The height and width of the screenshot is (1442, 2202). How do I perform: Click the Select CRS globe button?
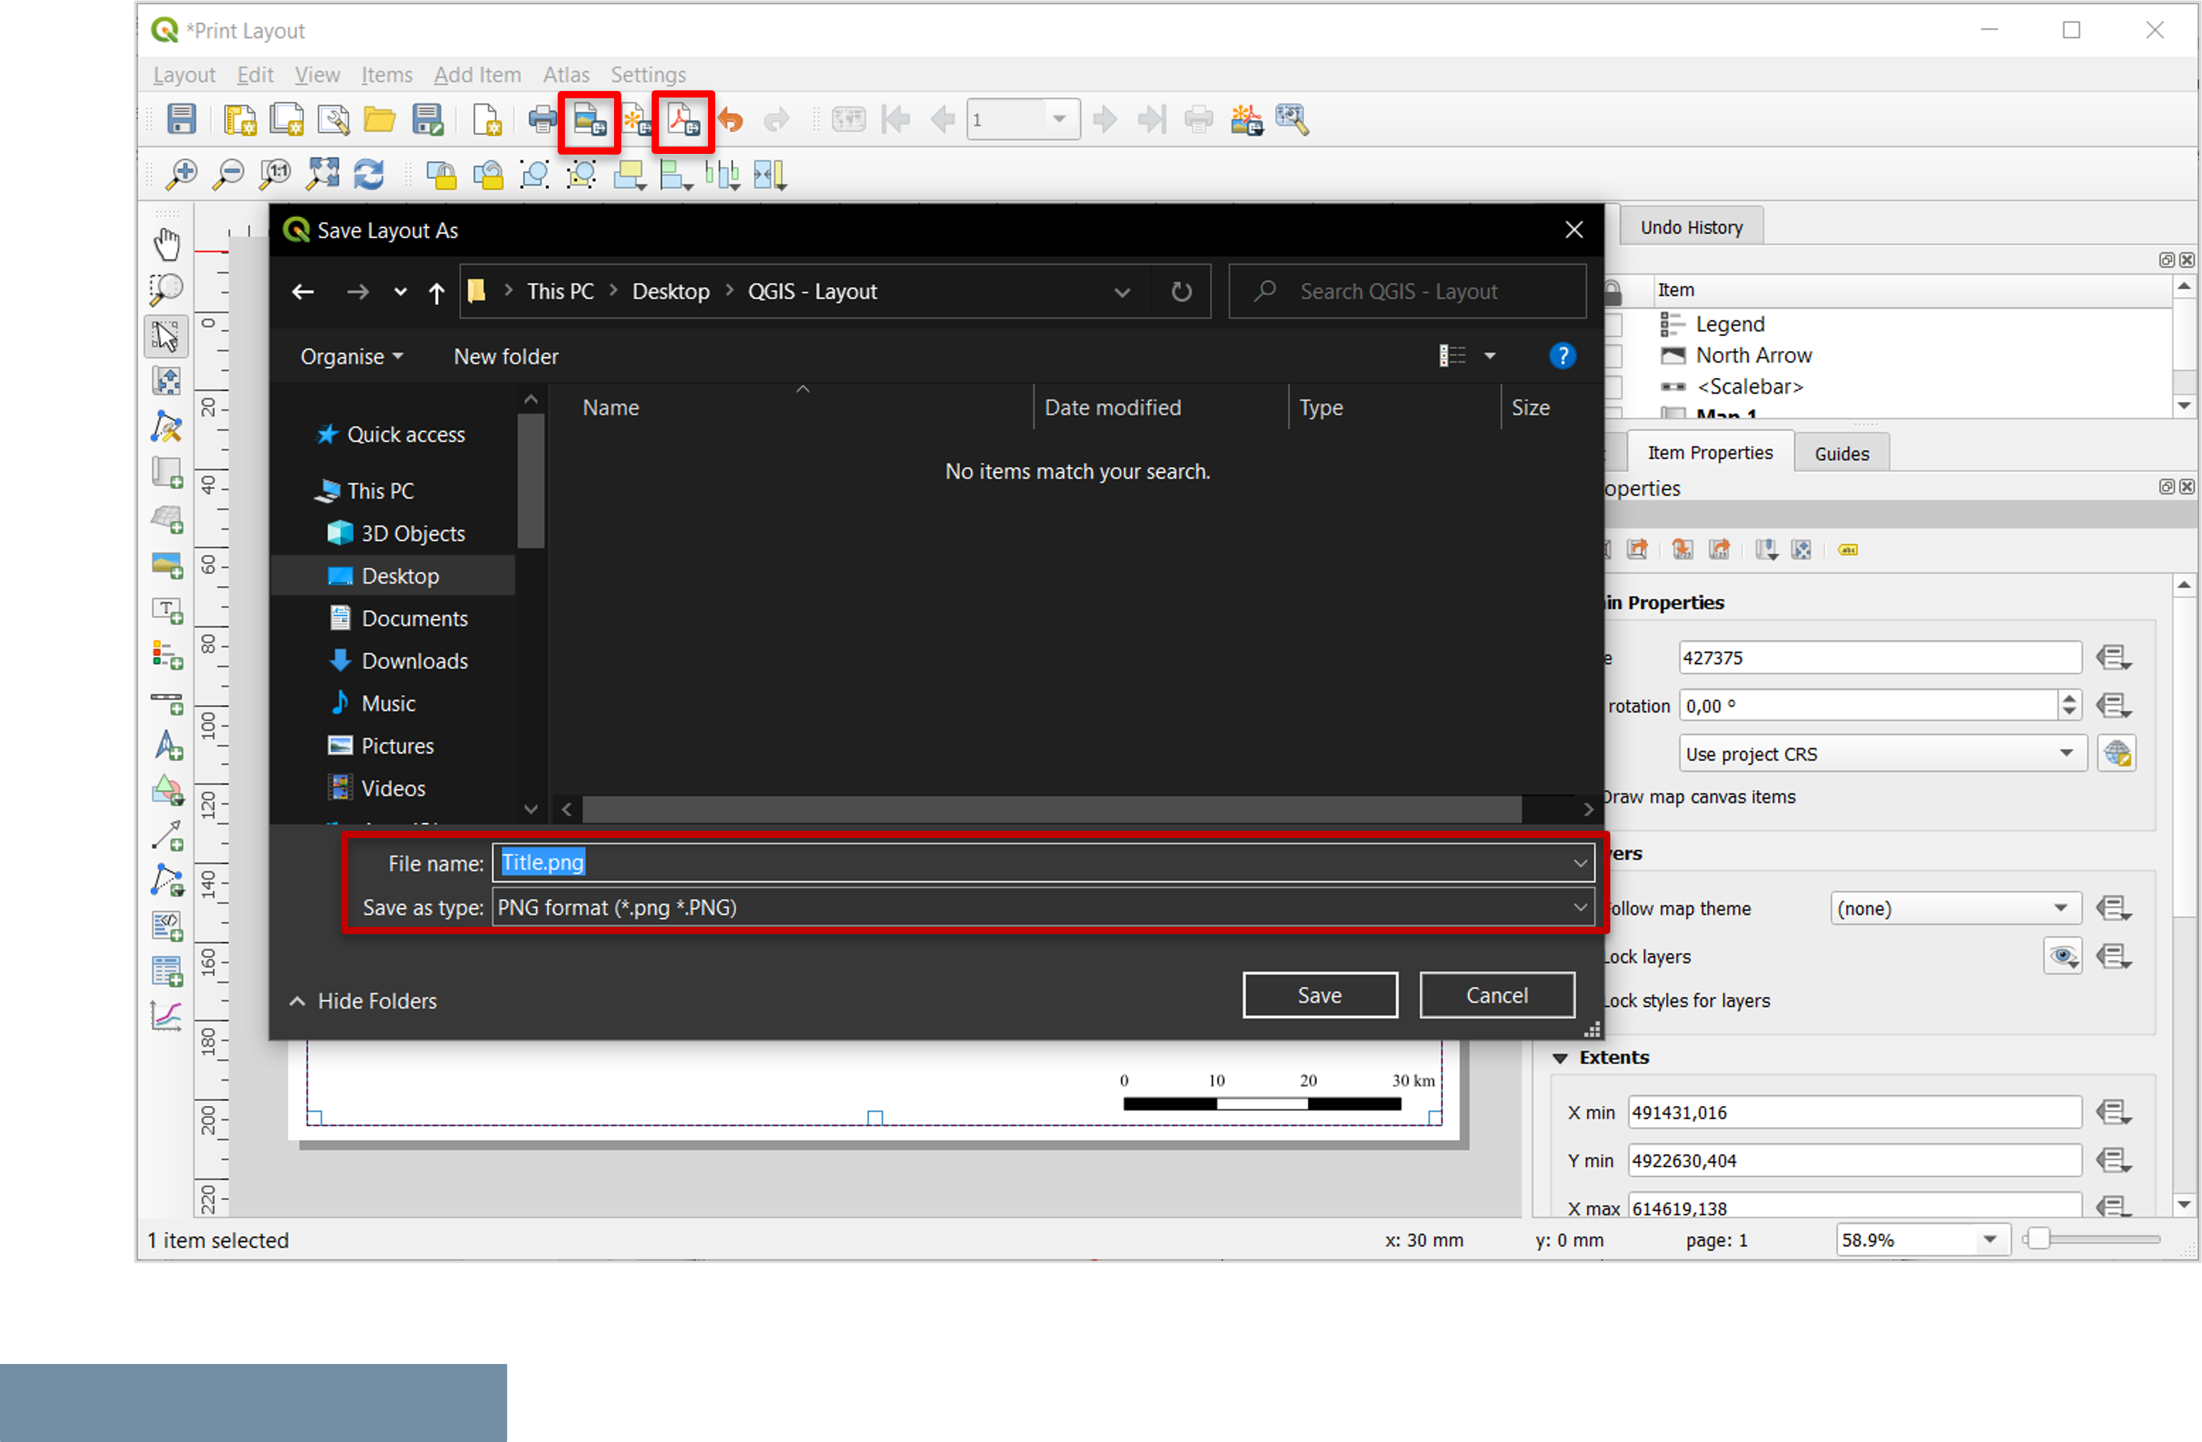2116,754
